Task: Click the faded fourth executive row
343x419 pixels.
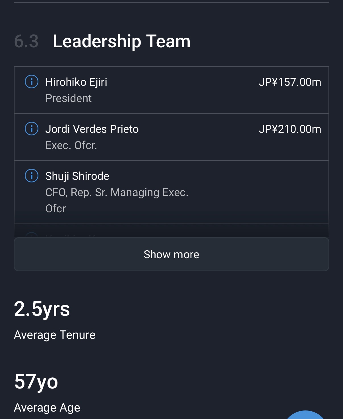Action: [x=171, y=231]
